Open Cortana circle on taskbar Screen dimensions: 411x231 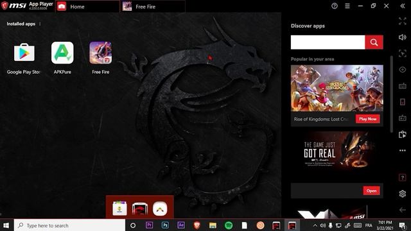[133, 225]
